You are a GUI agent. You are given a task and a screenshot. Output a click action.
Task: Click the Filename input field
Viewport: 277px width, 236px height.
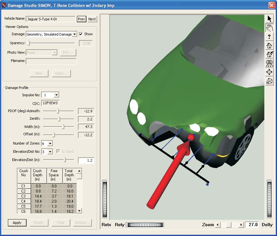click(x=51, y=61)
